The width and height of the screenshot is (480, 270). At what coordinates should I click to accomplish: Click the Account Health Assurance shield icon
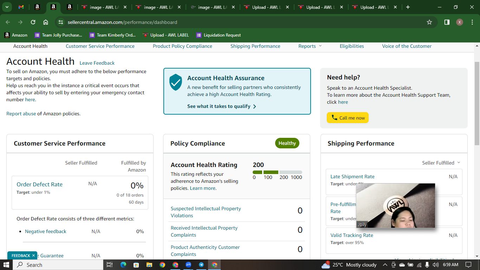pos(176,82)
